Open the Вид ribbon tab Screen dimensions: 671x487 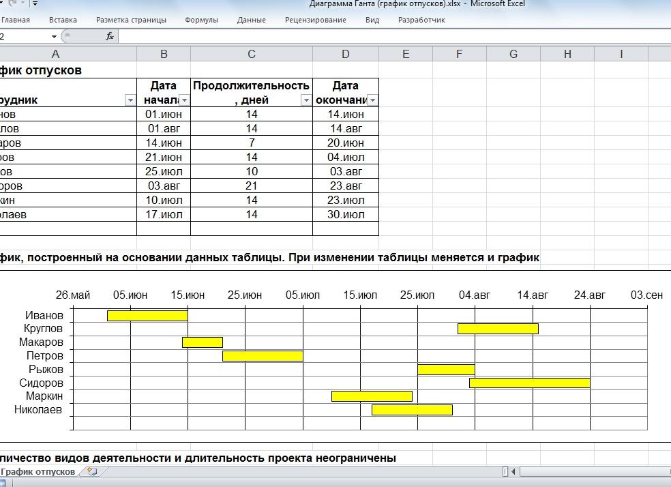(x=372, y=20)
